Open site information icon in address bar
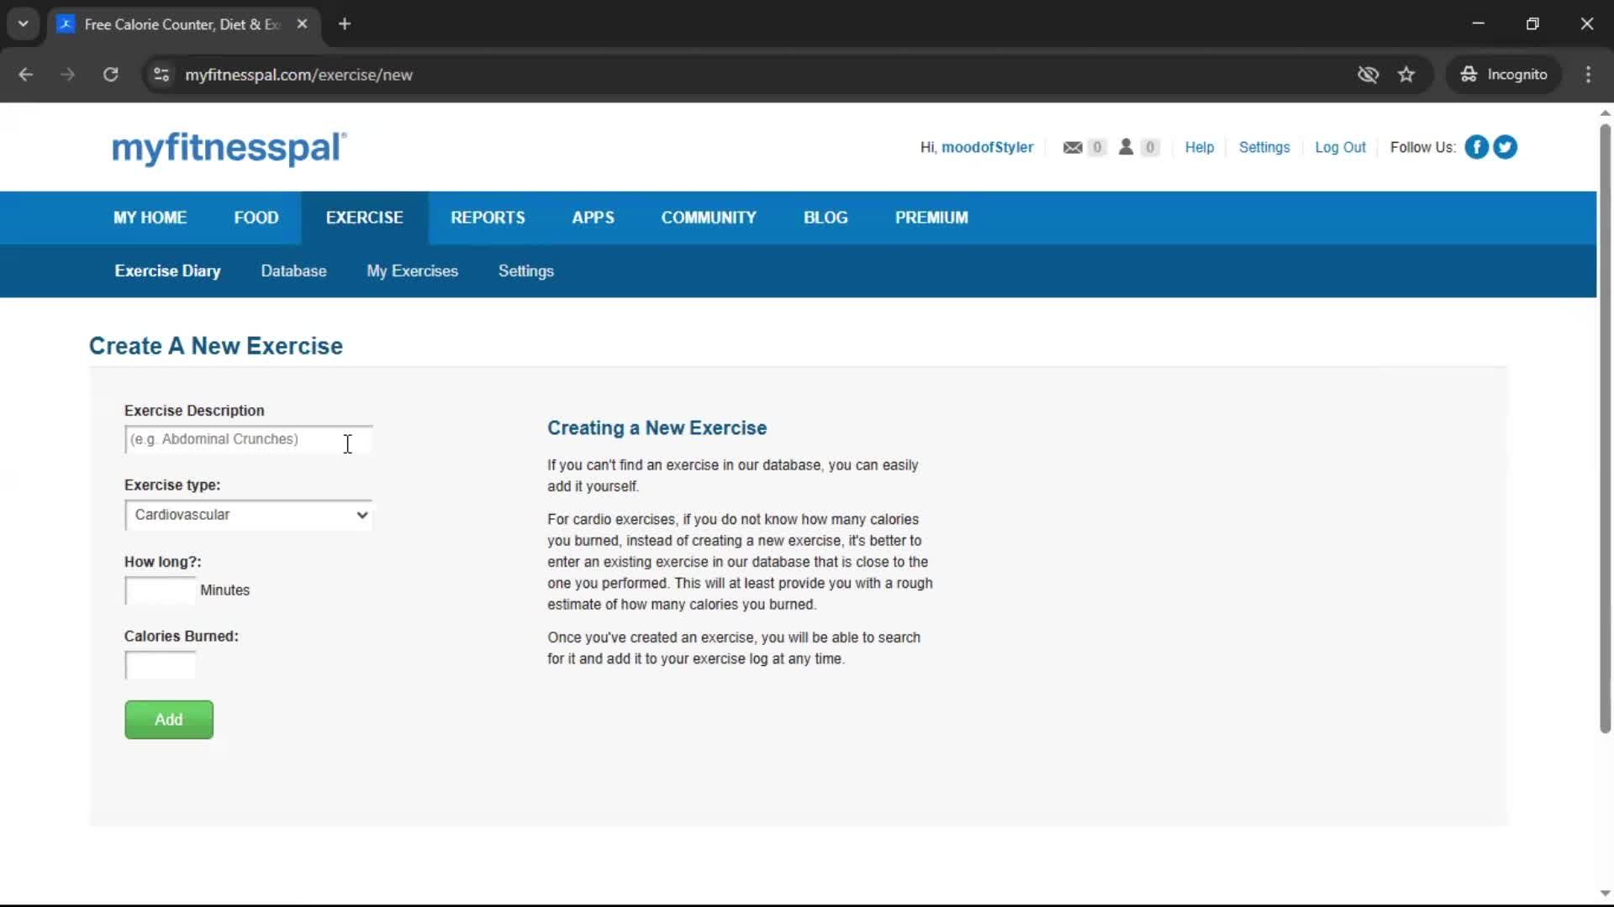The width and height of the screenshot is (1614, 907). coord(161,75)
